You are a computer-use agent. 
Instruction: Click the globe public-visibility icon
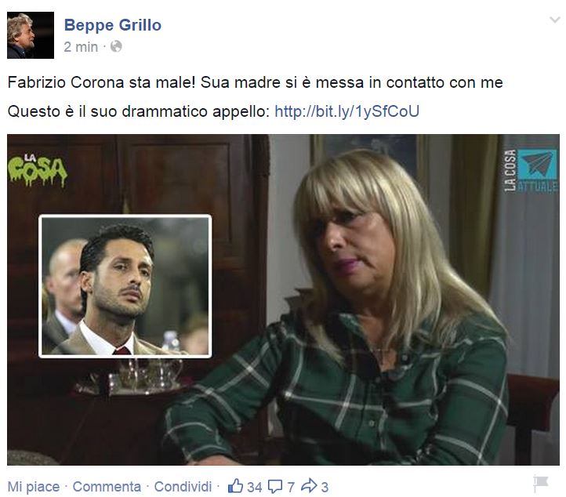[116, 46]
